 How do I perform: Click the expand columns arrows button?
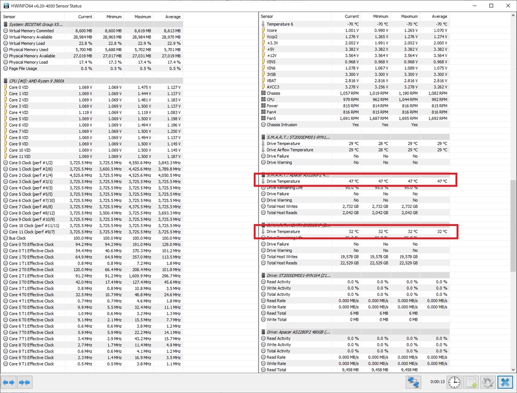(x=9, y=382)
